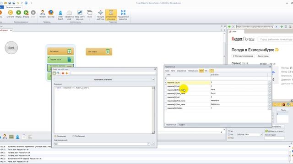293x164 pixels.
Task: Click the Комментарий input field
Action: [275, 138]
